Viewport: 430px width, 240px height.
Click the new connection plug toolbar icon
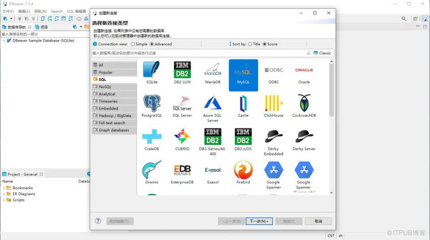click(x=5, y=19)
